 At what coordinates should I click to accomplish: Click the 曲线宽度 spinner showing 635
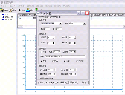click(x=52, y=74)
